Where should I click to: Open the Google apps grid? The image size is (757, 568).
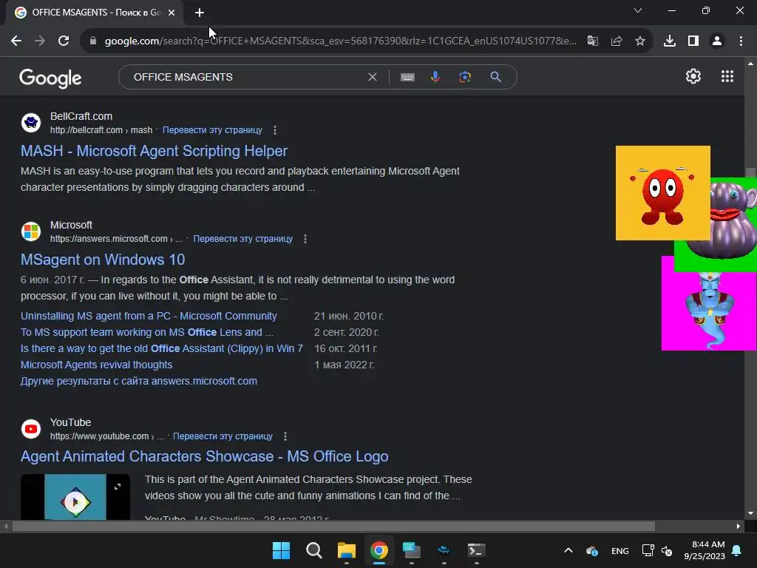click(x=727, y=76)
